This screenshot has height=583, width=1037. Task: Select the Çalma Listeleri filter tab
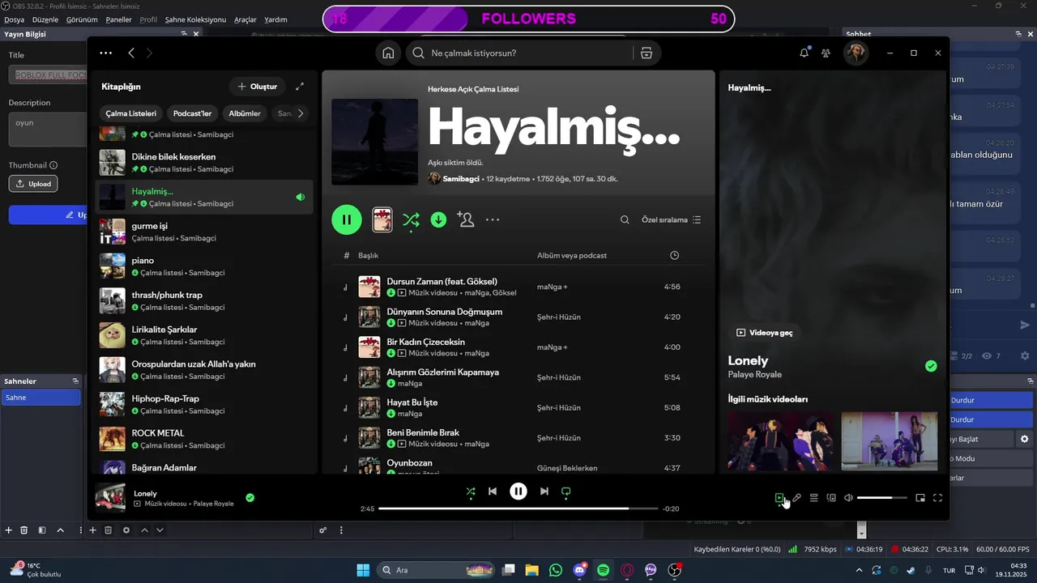tap(131, 113)
